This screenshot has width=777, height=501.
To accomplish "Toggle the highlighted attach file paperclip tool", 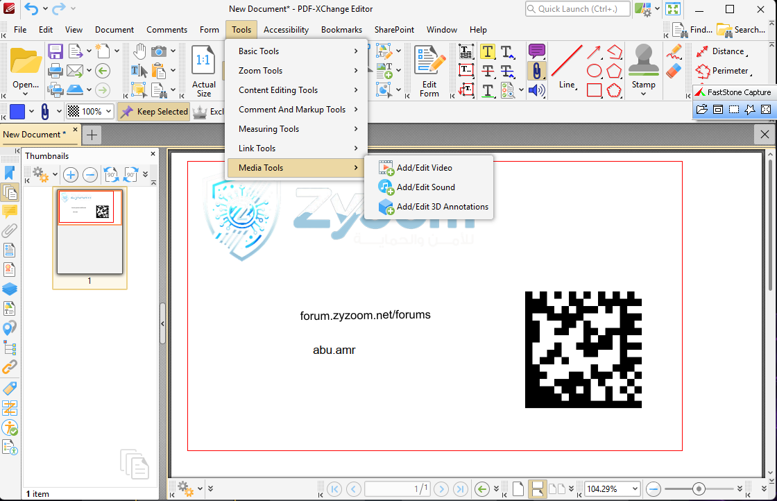I will point(537,71).
